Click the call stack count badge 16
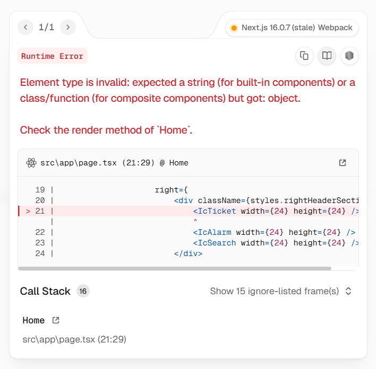This screenshot has height=369, width=376. pyautogui.click(x=83, y=291)
